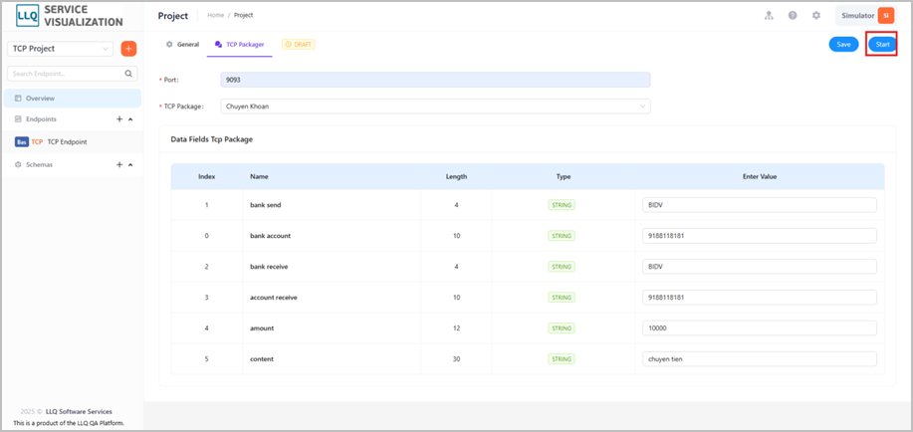
Task: Select Endpoints in the sidebar
Action: (x=41, y=118)
